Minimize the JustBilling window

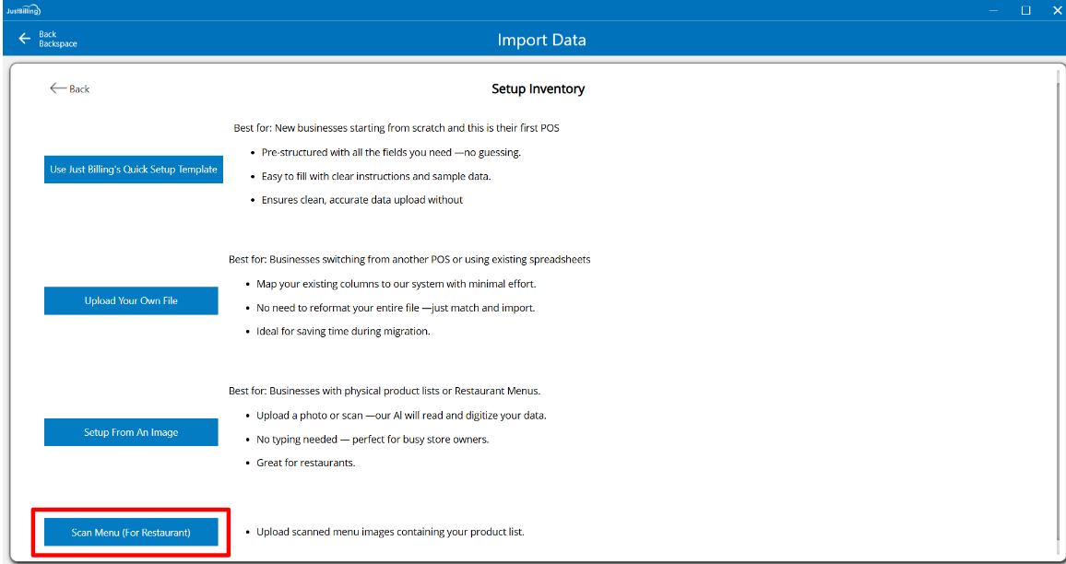[x=994, y=10]
